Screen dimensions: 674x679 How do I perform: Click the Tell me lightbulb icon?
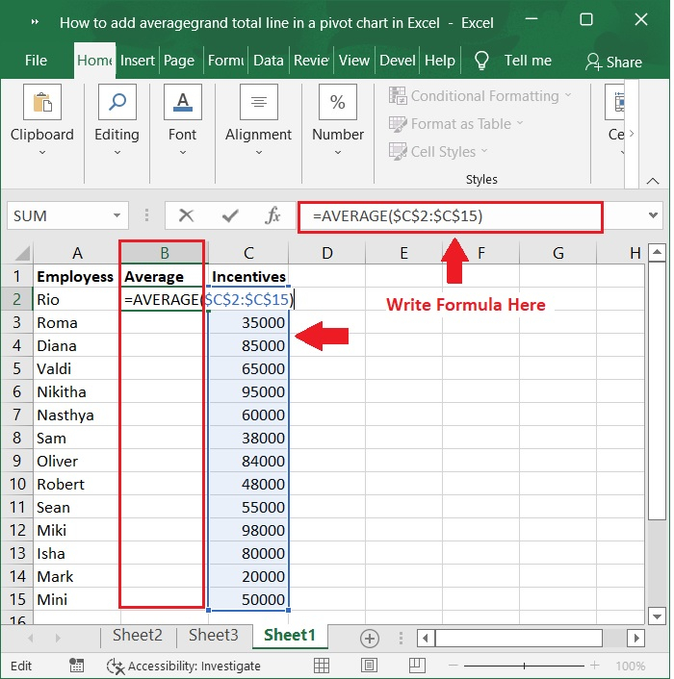coord(481,61)
